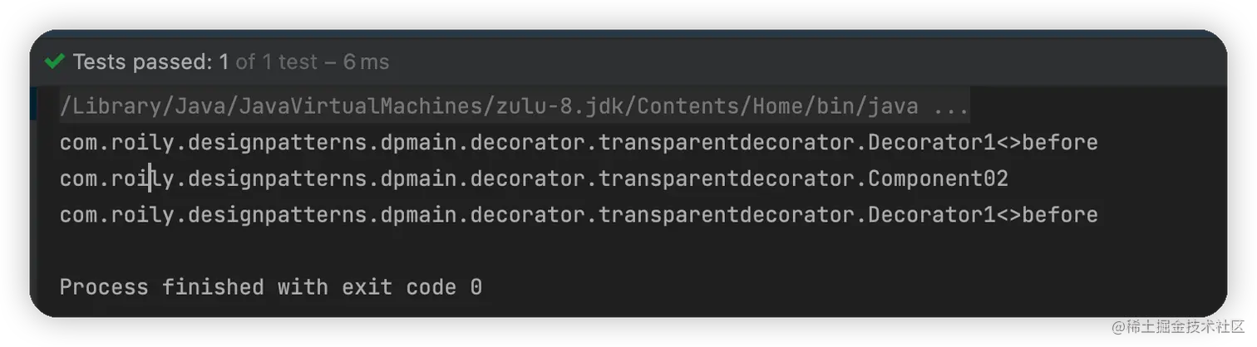Click 'transparentdecorator' in the Component02 line
This screenshot has width=1257, height=347.
tap(727, 178)
